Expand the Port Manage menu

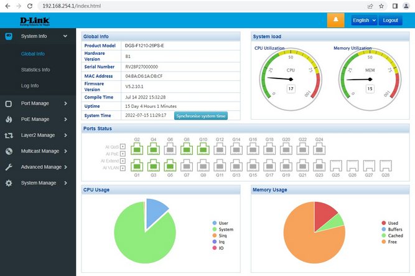click(37, 103)
